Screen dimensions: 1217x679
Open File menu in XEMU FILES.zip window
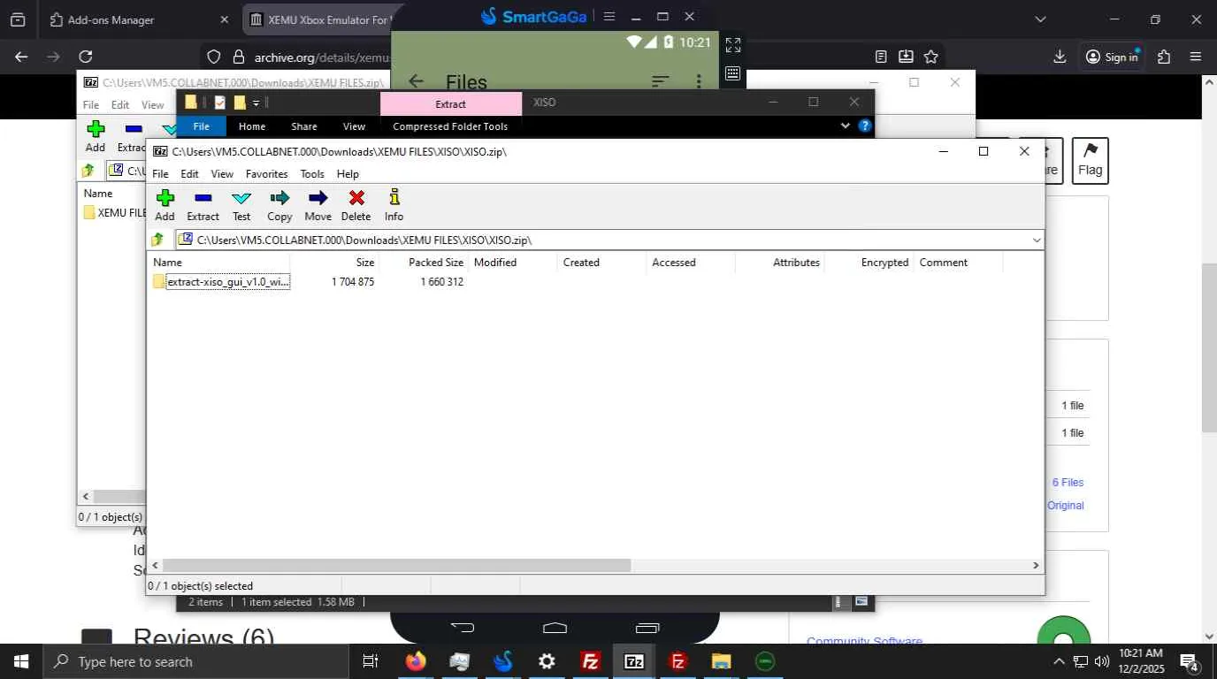[x=91, y=104]
